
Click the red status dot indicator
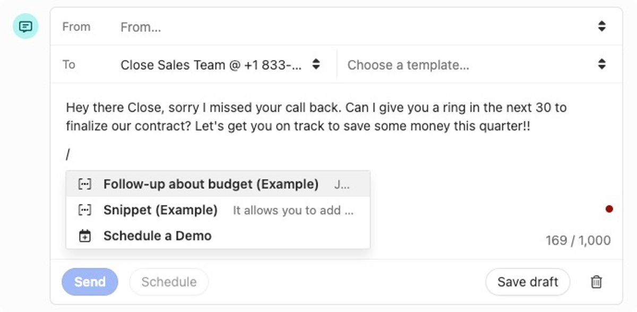(x=609, y=209)
